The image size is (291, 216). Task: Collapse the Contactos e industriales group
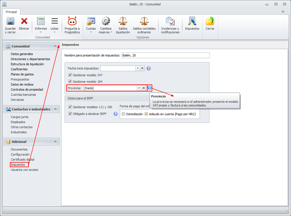tap(55, 109)
